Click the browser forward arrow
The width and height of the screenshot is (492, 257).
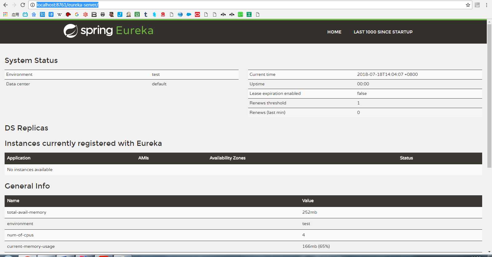tap(14, 5)
